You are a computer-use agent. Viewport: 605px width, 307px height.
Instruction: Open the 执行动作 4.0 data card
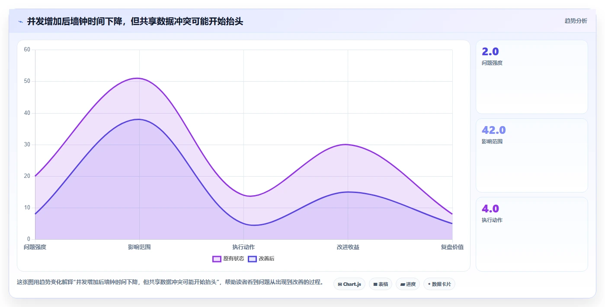click(x=531, y=234)
